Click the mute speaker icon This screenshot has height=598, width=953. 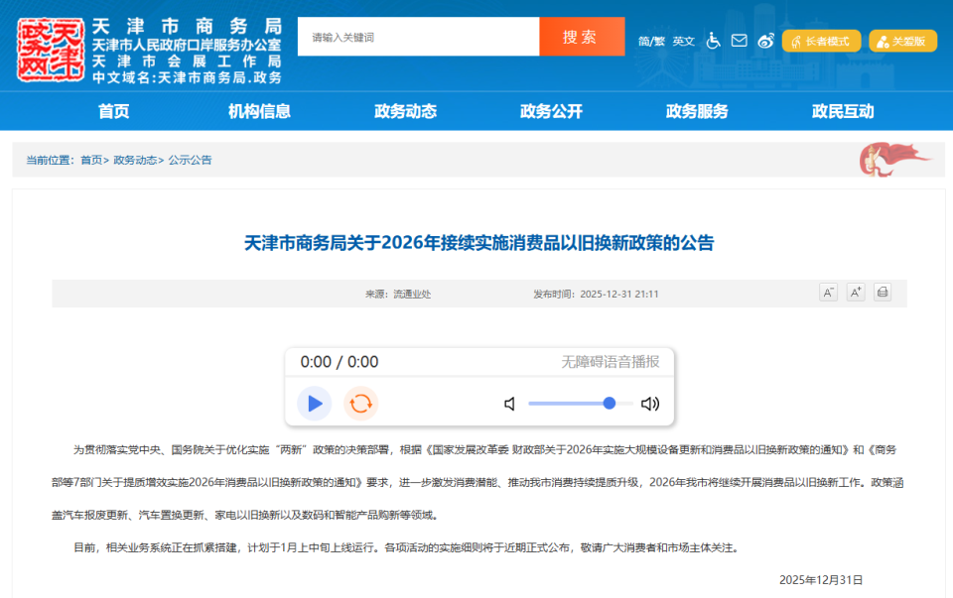click(509, 404)
